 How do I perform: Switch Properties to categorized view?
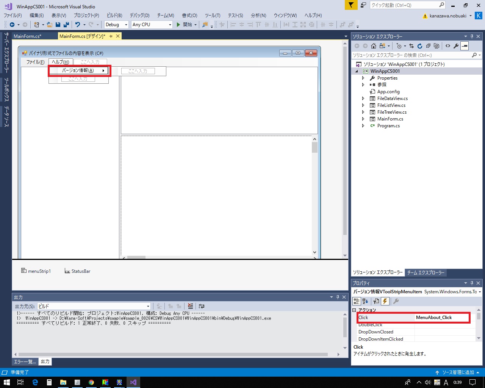coord(357,301)
